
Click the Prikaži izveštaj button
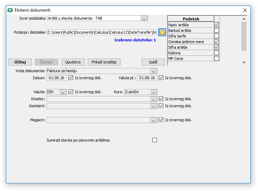(x=104, y=62)
